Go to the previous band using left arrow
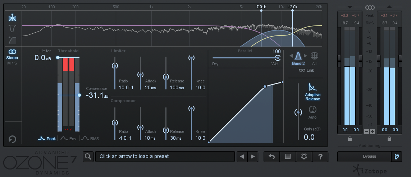The height and width of the screenshot is (177, 411). pos(291,56)
